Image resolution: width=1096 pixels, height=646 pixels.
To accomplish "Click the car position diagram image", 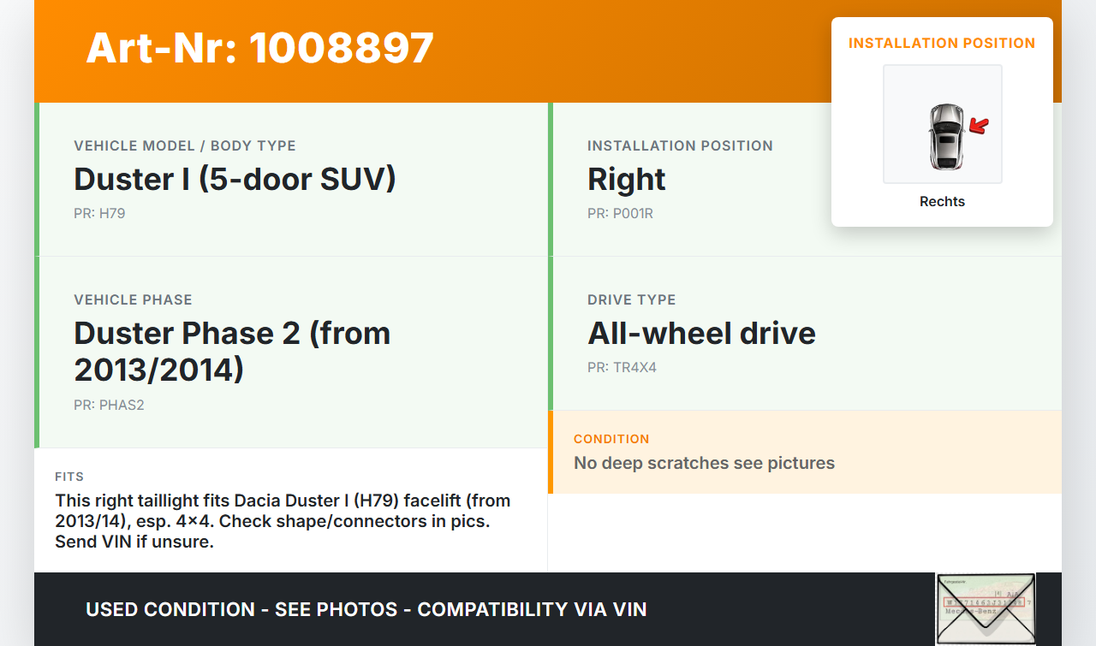I will (x=943, y=124).
